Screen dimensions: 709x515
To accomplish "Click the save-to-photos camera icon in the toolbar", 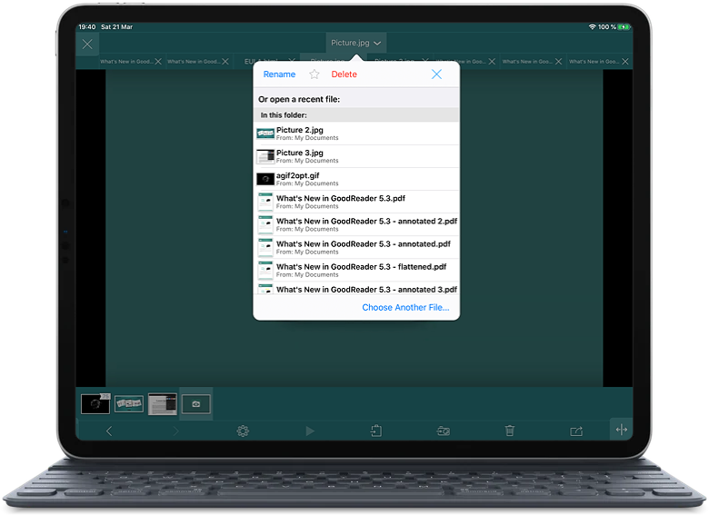I will click(x=444, y=431).
